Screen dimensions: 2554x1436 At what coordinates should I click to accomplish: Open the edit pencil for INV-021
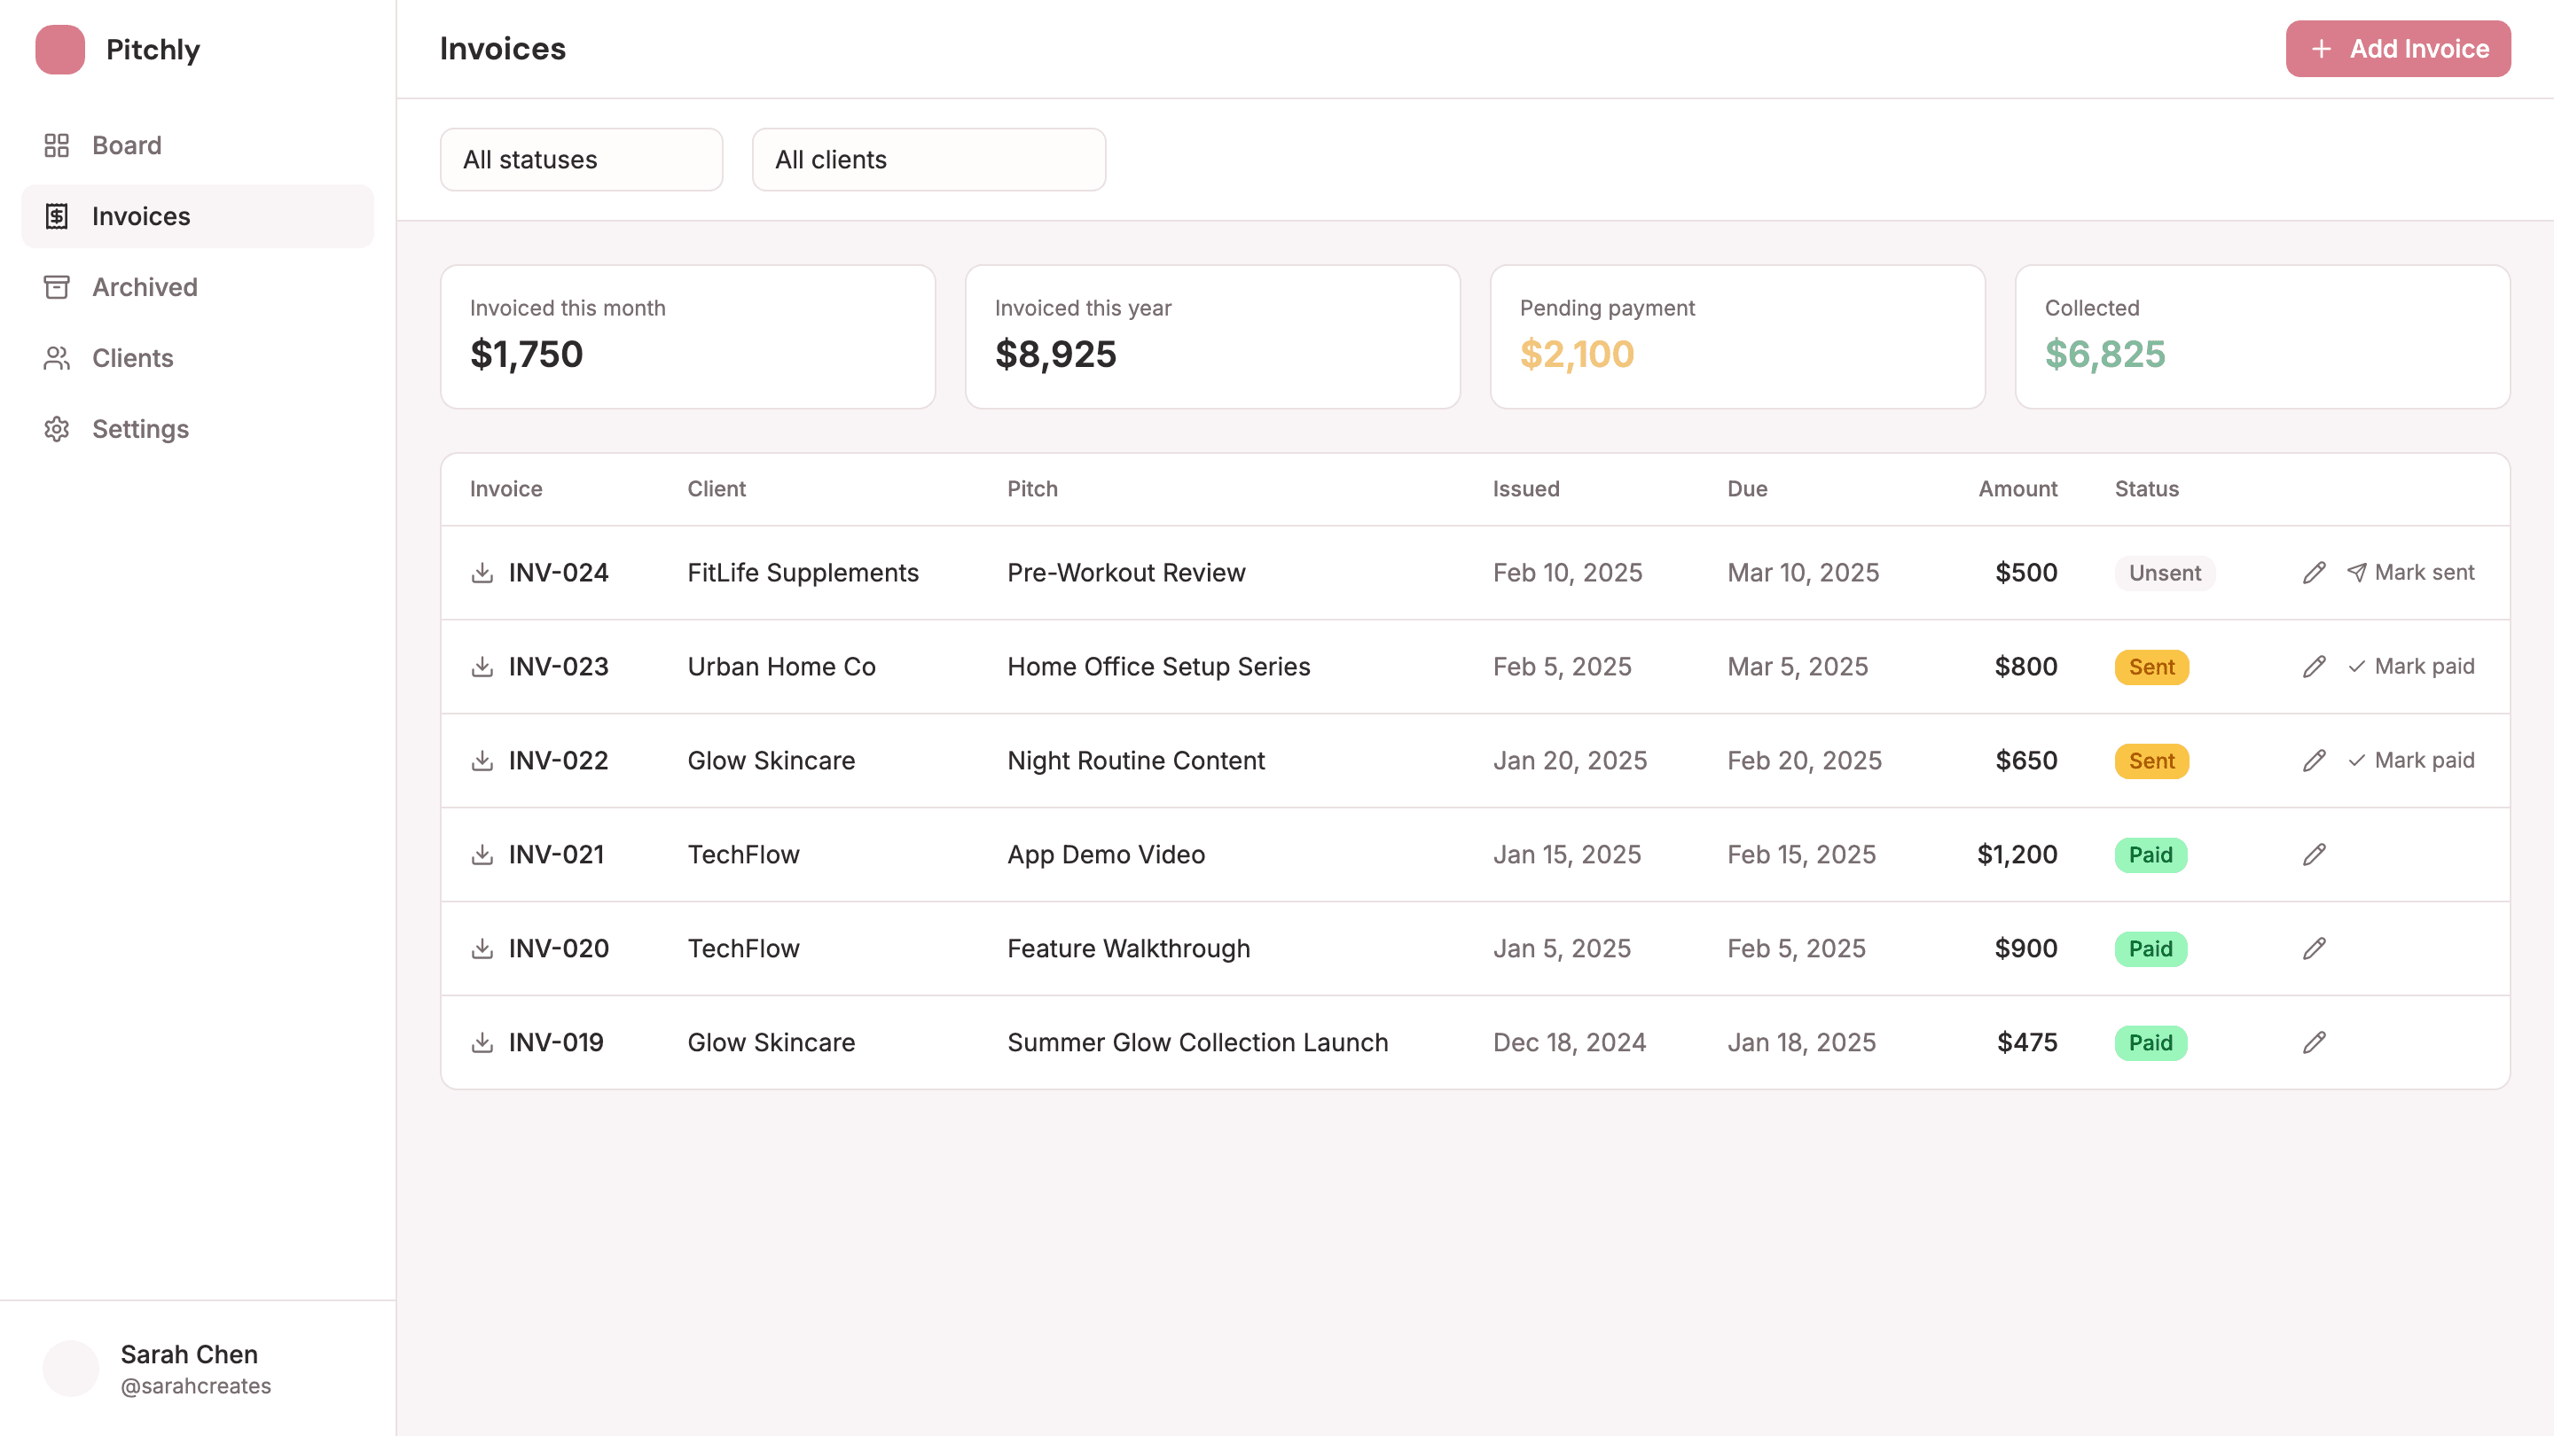2314,854
